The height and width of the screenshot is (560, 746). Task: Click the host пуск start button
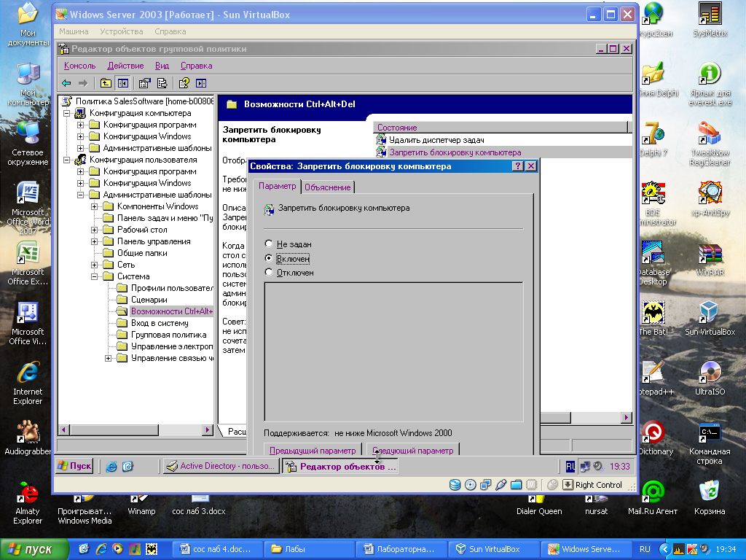pyautogui.click(x=34, y=549)
